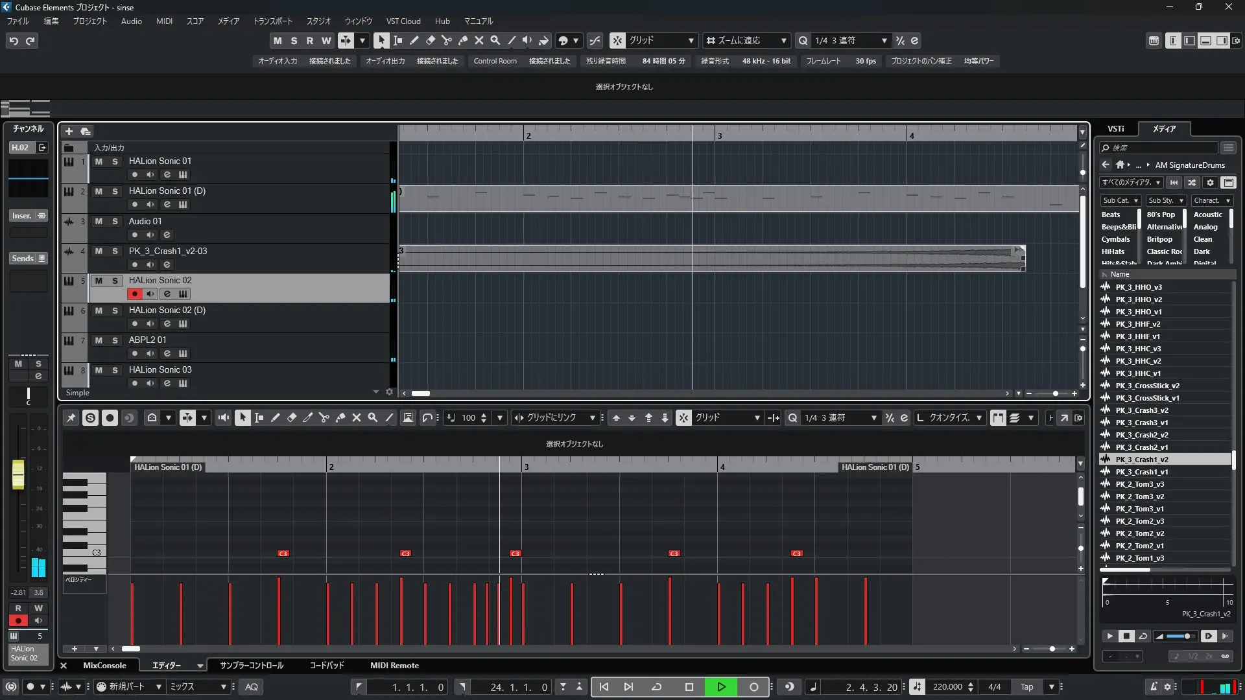
Task: Switch to the MixConsole tab
Action: pyautogui.click(x=104, y=666)
